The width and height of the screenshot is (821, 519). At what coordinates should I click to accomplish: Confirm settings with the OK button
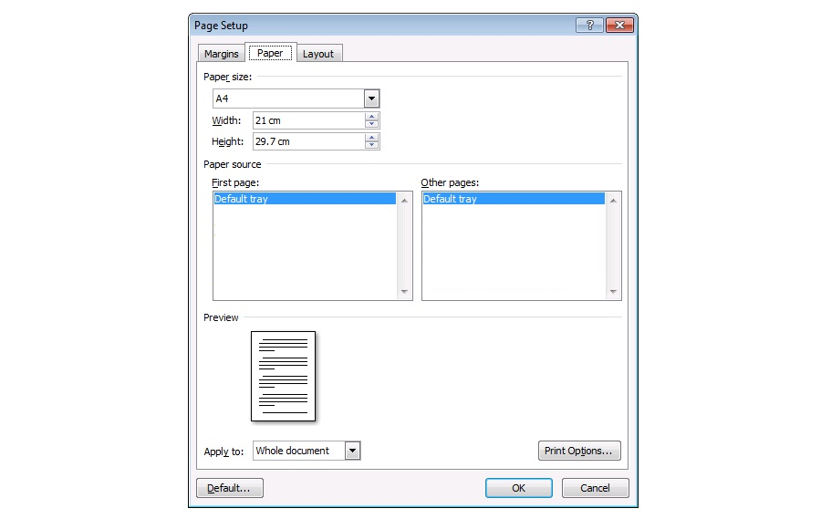pos(518,488)
